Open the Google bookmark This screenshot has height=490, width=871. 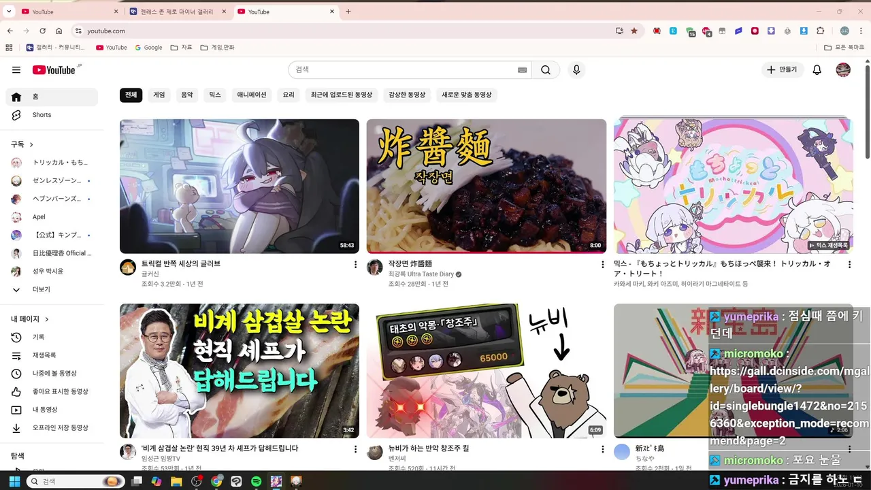[x=148, y=48]
